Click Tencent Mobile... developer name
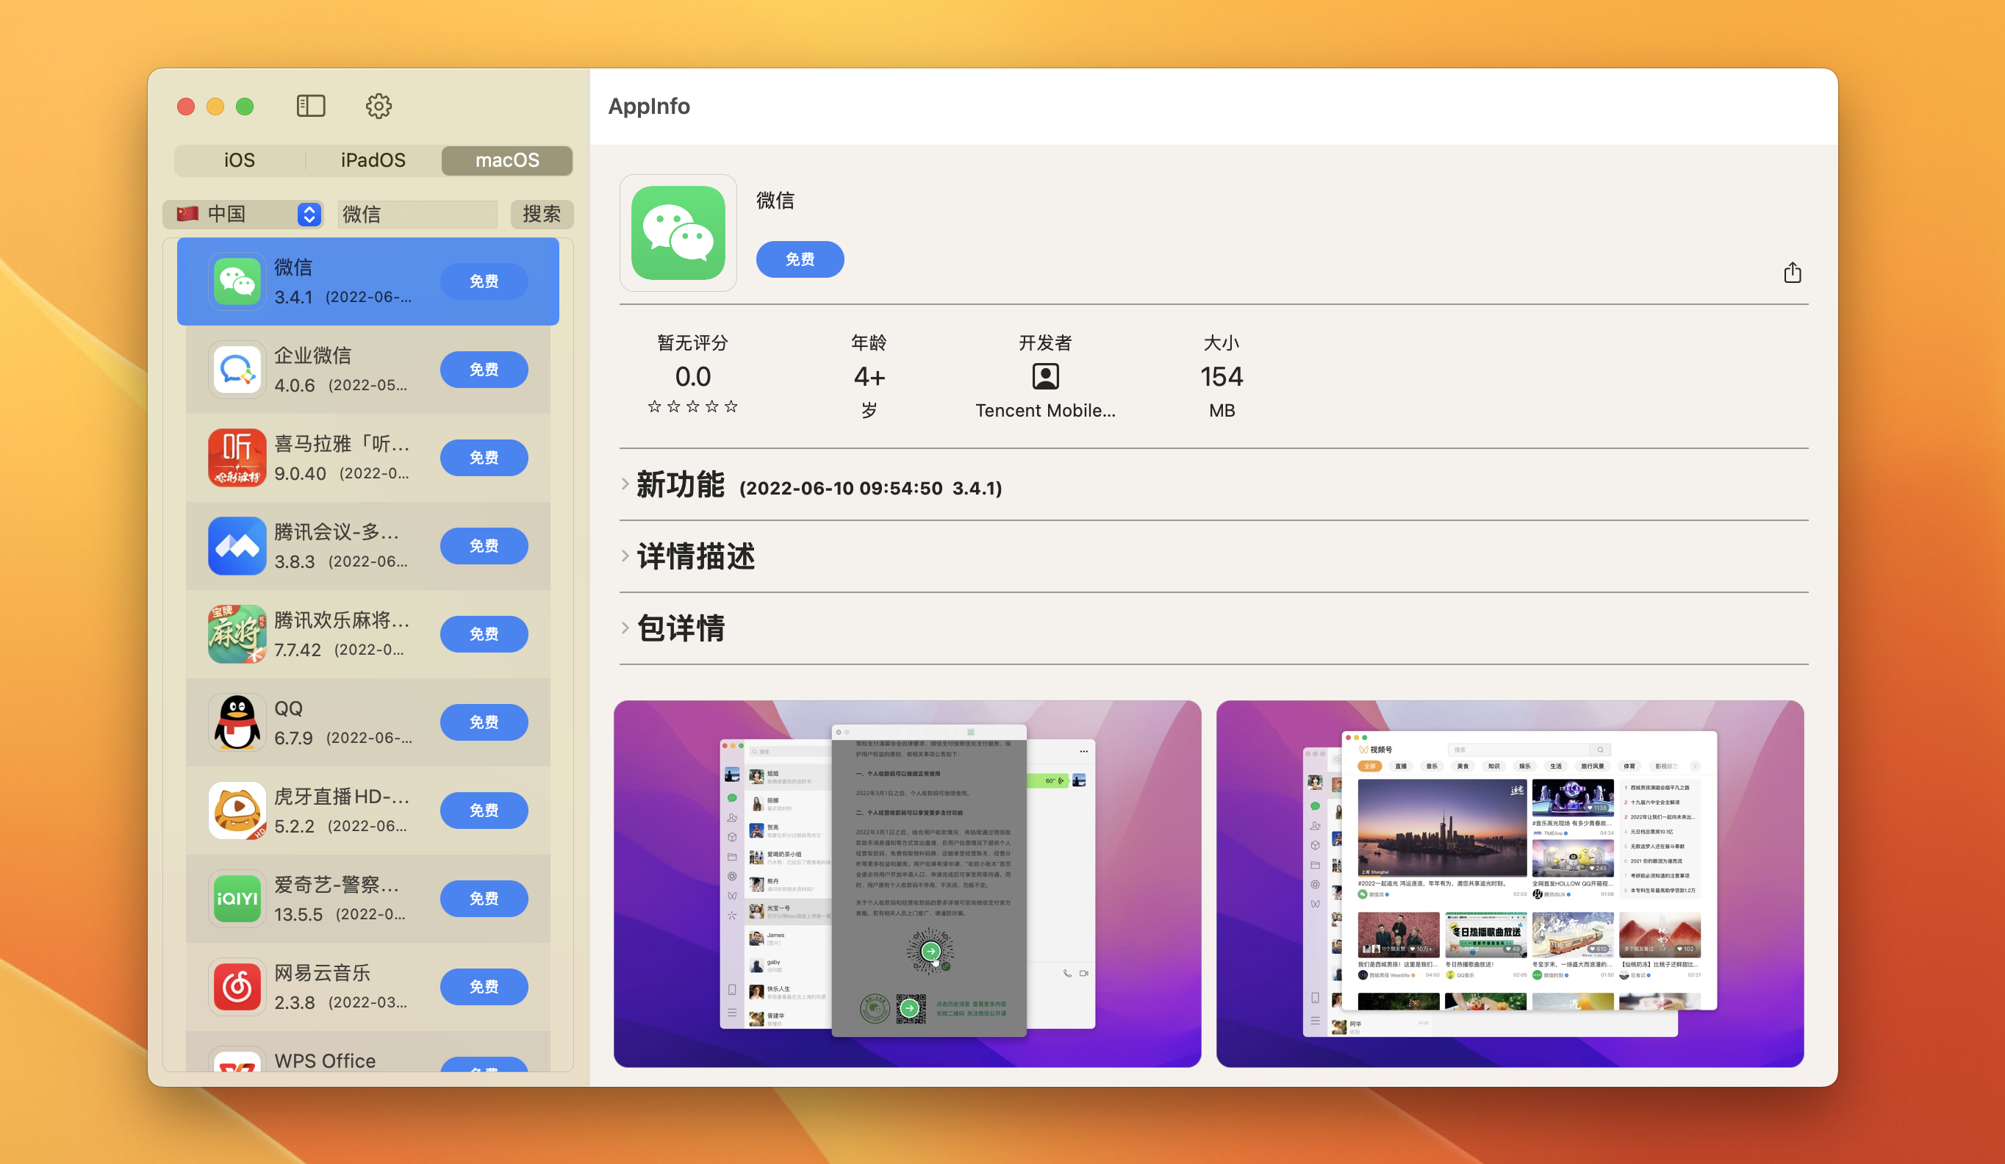2005x1164 pixels. pos(1045,411)
